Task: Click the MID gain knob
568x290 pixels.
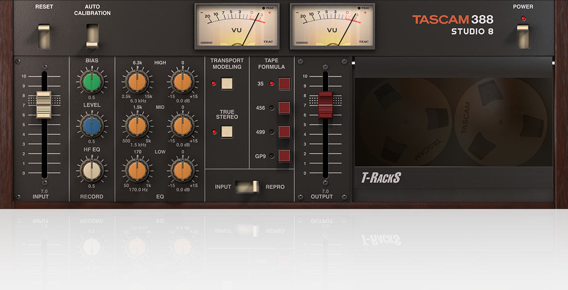Action: (x=182, y=126)
